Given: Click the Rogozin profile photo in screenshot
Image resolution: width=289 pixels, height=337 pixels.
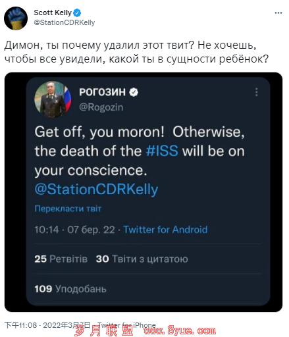Looking at the screenshot, I should coord(53,99).
